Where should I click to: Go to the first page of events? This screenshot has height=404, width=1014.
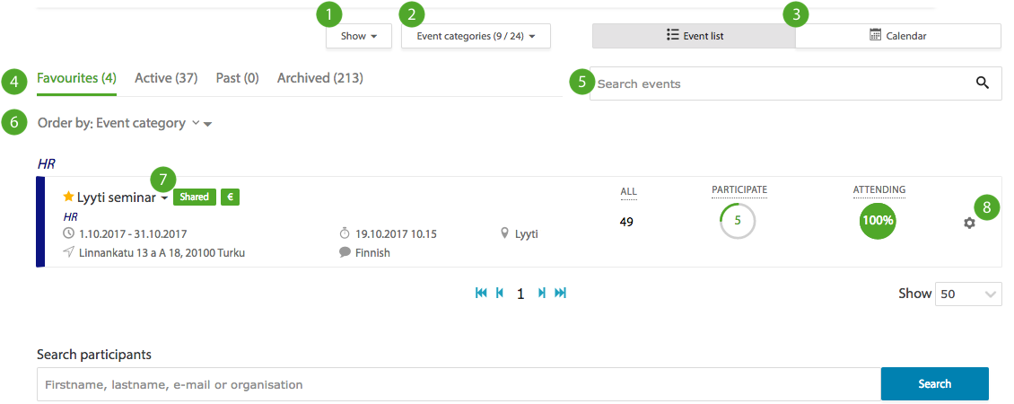(481, 294)
